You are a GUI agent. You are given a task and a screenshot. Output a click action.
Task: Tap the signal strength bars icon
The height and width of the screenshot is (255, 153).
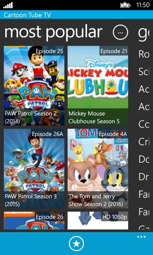(8, 6)
